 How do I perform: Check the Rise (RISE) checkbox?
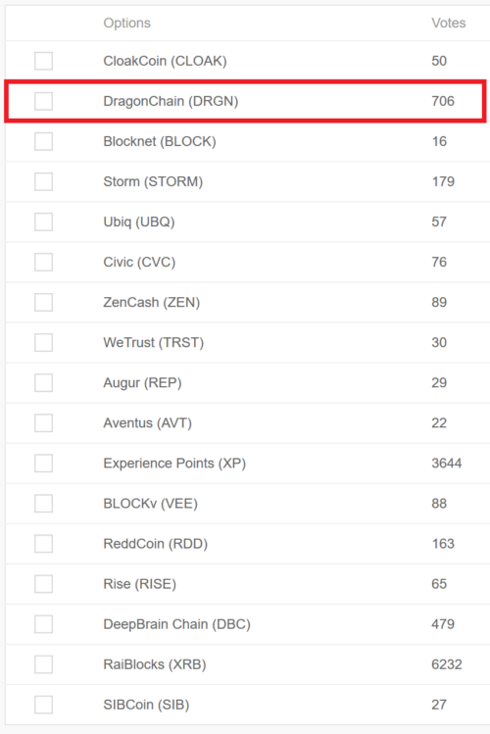click(43, 584)
